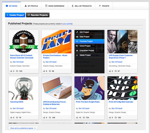Choose Delete Project menu entry
The width and height of the screenshot is (150, 133).
click(x=89, y=55)
